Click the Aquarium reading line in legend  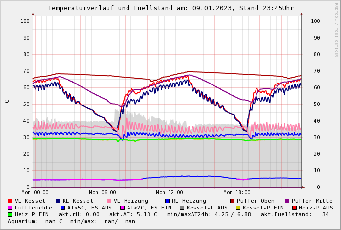71,222
